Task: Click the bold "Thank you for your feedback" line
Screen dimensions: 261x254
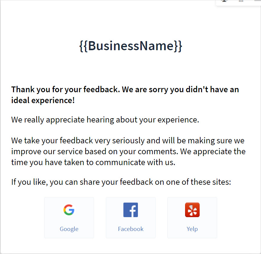Action: (x=125, y=90)
